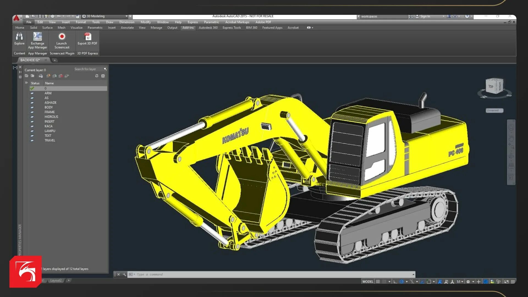Refresh the layer list in layer panel

coord(97,76)
